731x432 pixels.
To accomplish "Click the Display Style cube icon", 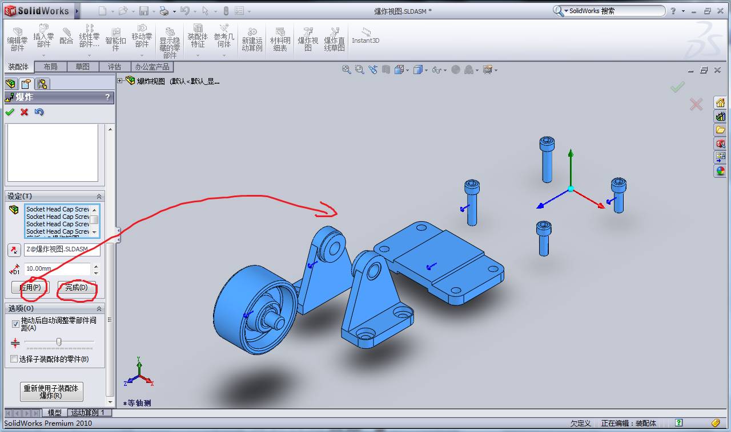I will pos(418,70).
